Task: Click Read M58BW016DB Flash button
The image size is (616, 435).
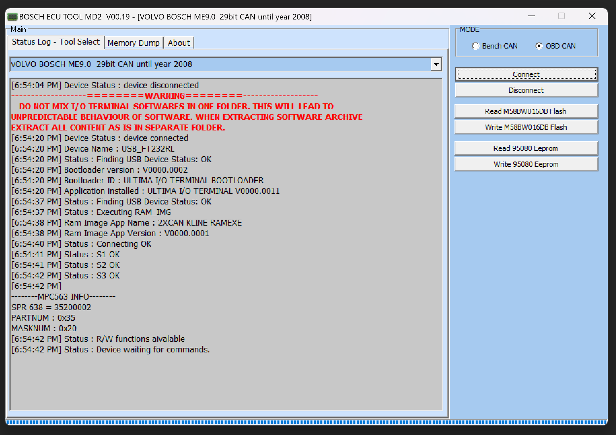Action: pyautogui.click(x=526, y=112)
